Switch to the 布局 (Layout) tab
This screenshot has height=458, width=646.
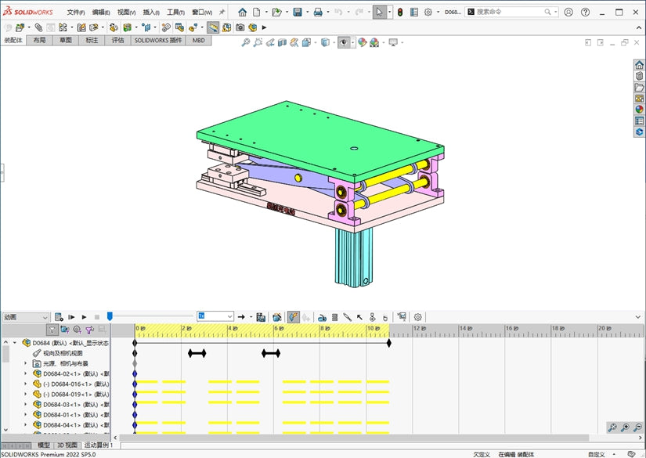tap(40, 41)
